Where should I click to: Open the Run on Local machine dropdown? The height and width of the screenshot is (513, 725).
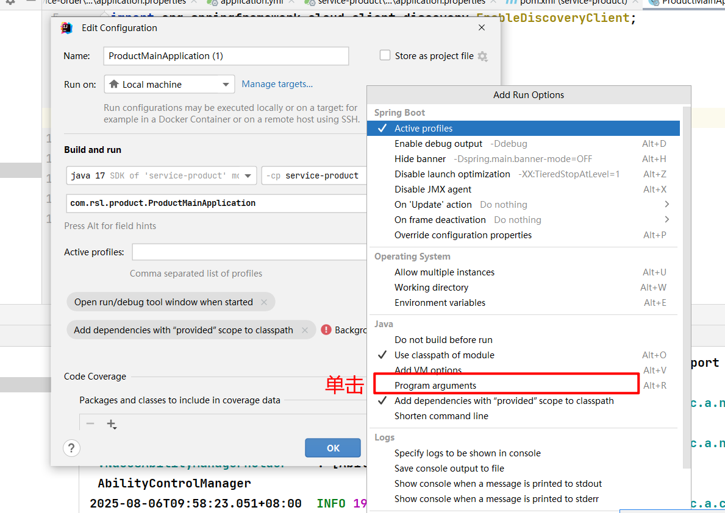coord(170,85)
